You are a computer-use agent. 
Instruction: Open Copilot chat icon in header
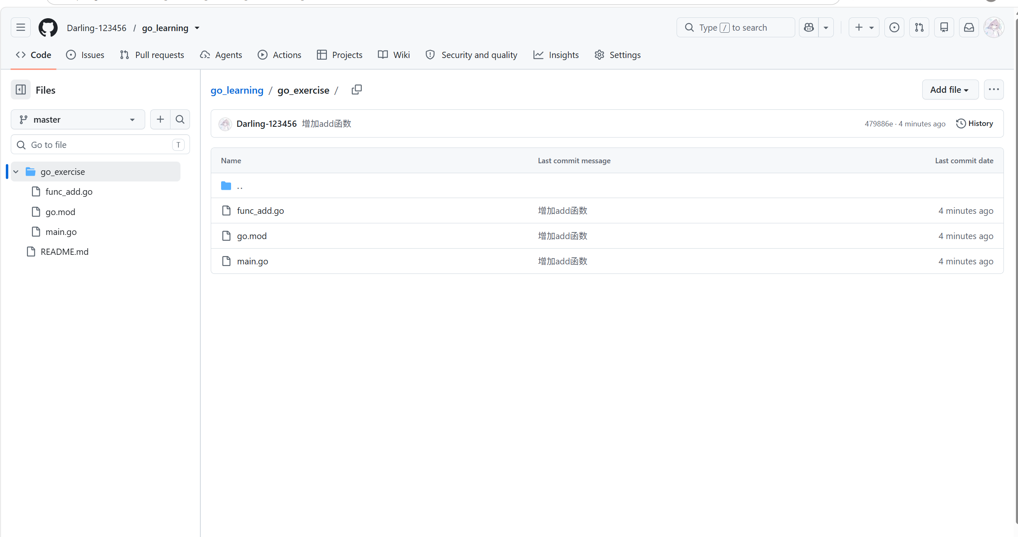[809, 28]
